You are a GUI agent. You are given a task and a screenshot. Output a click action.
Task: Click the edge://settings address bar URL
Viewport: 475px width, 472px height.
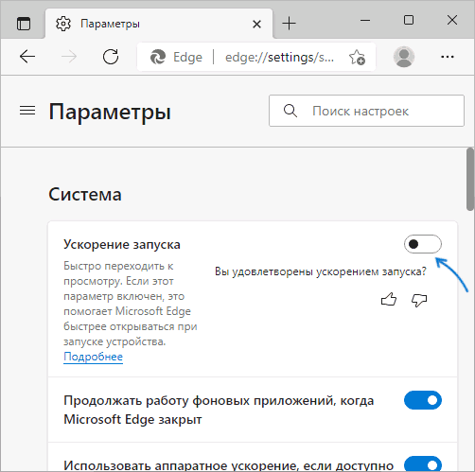coord(279,58)
